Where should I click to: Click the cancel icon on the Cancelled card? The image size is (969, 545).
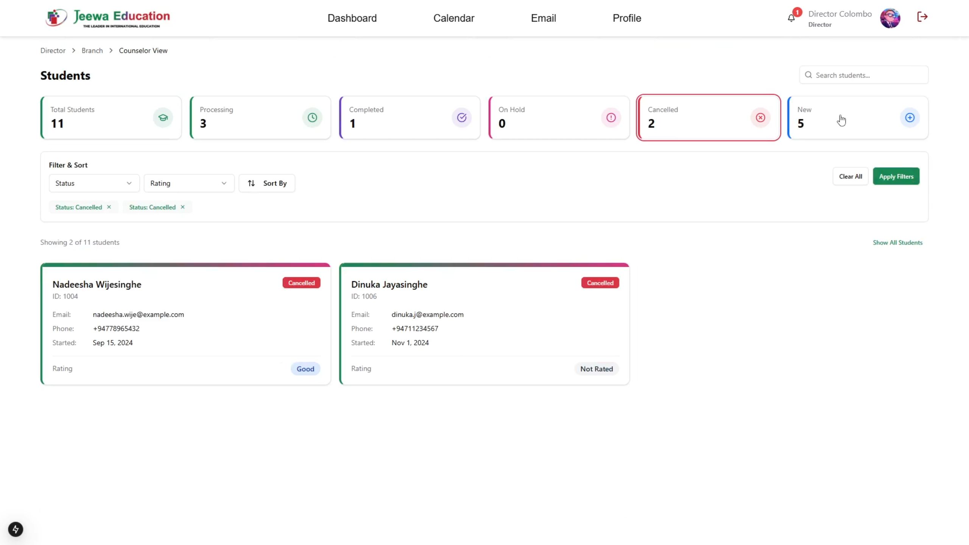(x=760, y=117)
